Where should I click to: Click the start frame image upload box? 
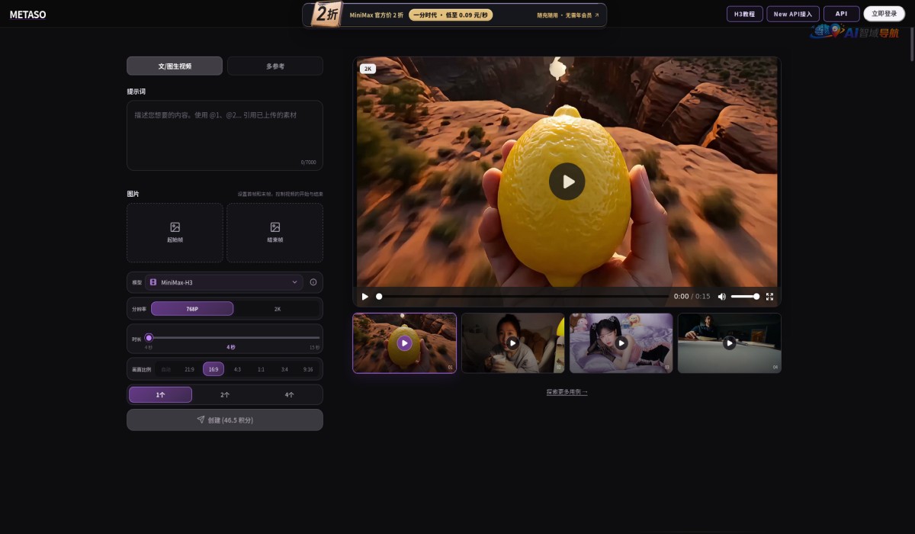[x=175, y=233]
